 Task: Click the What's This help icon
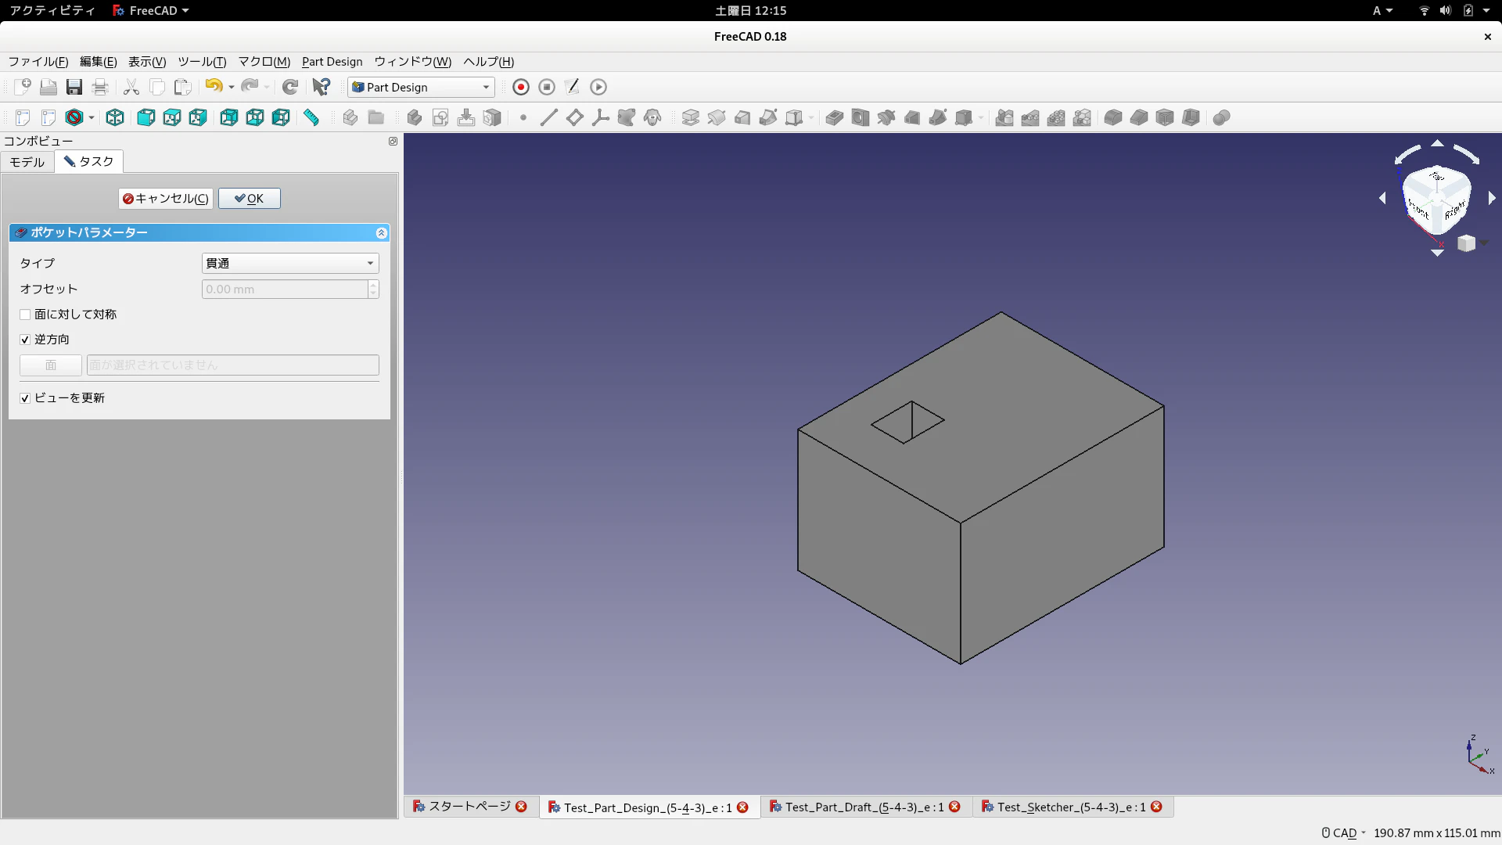(x=322, y=87)
